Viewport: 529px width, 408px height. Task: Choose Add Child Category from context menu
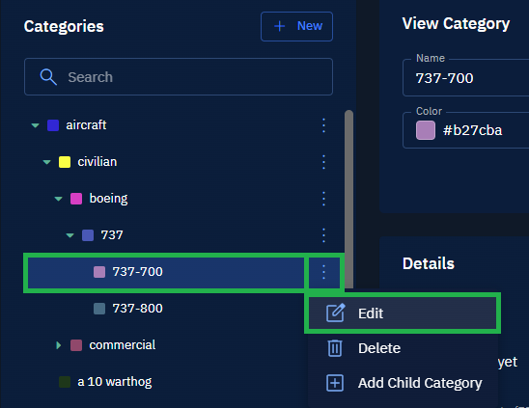tap(403, 383)
